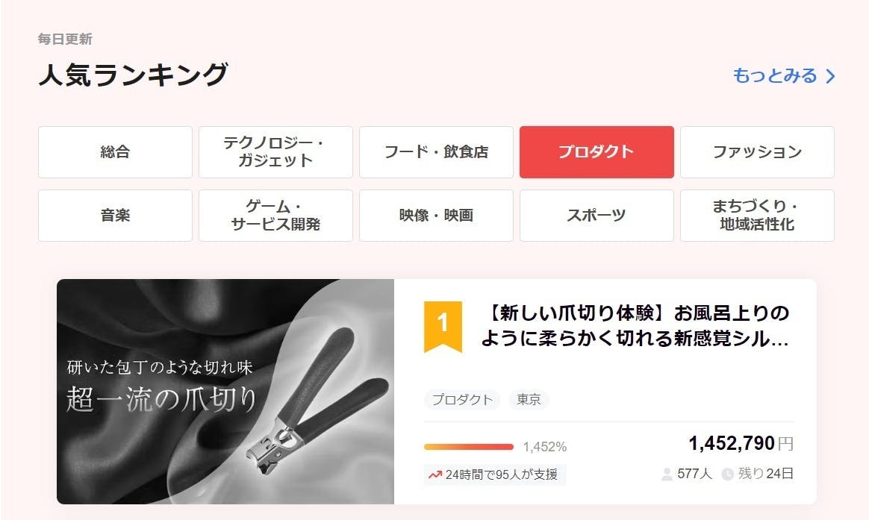Viewport: 869px width, 520px height.
Task: Click the 1,452% funding progress bar
Action: click(x=469, y=447)
